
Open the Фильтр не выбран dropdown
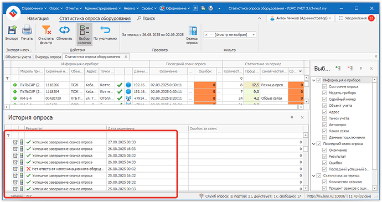click(x=254, y=35)
